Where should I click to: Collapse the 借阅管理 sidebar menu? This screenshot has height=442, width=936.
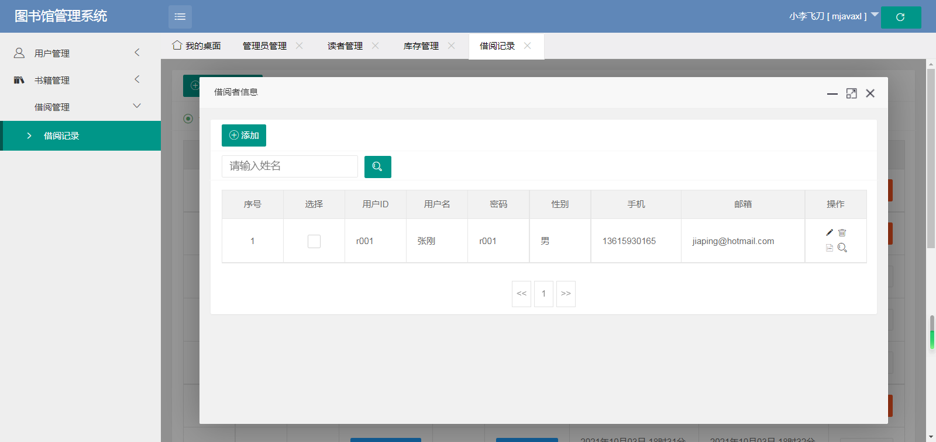coord(137,106)
